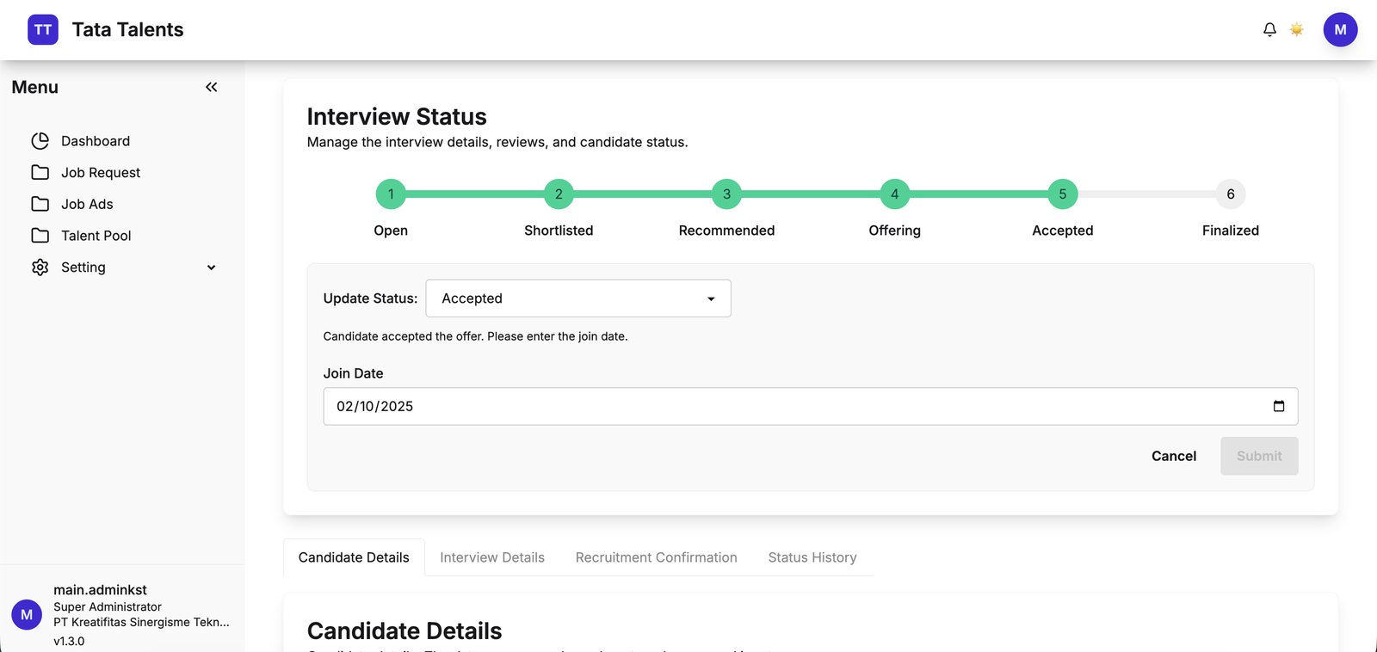
Task: Click the Job Request folder icon
Action: [x=40, y=172]
